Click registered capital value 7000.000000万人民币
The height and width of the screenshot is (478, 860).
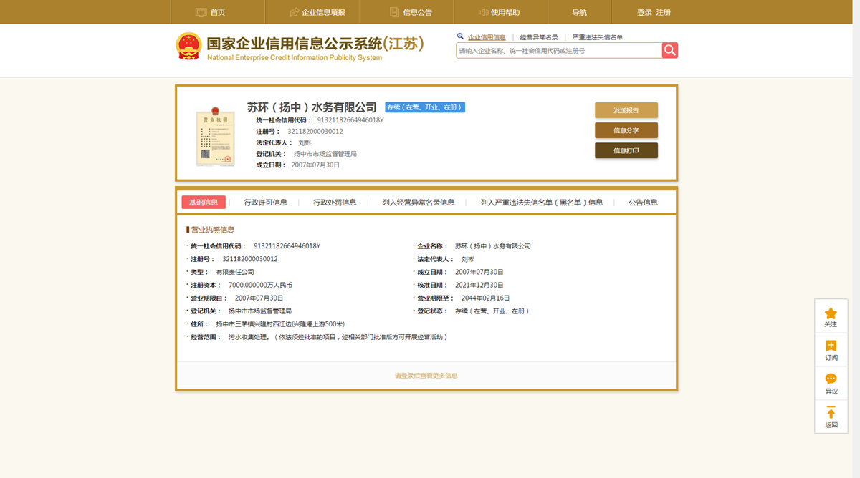260,285
